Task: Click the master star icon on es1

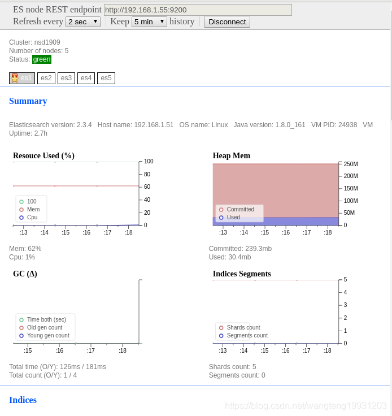Action: click(15, 78)
